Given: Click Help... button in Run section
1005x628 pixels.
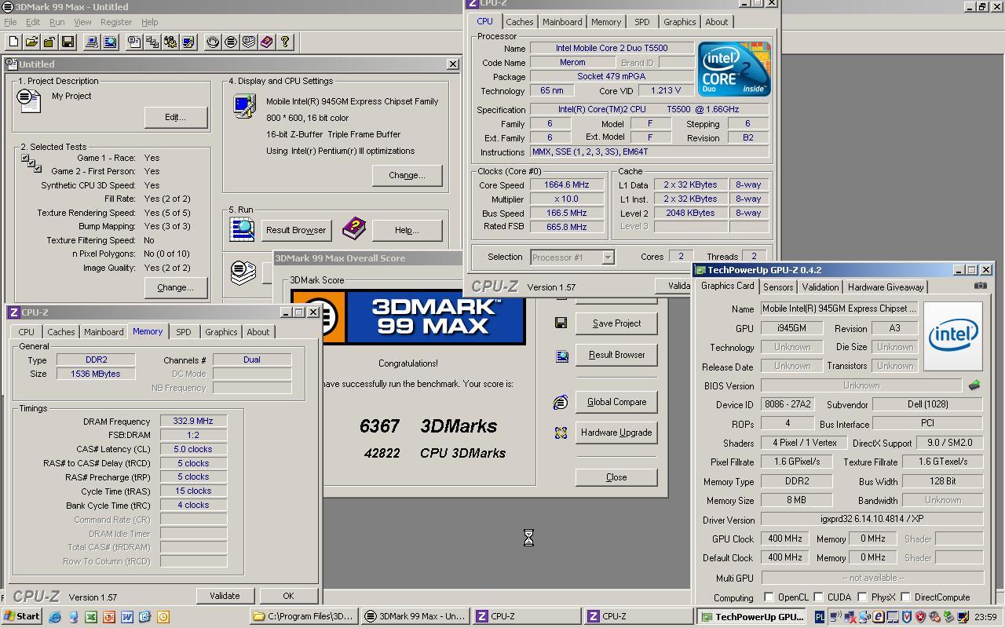Looking at the screenshot, I should [x=407, y=230].
